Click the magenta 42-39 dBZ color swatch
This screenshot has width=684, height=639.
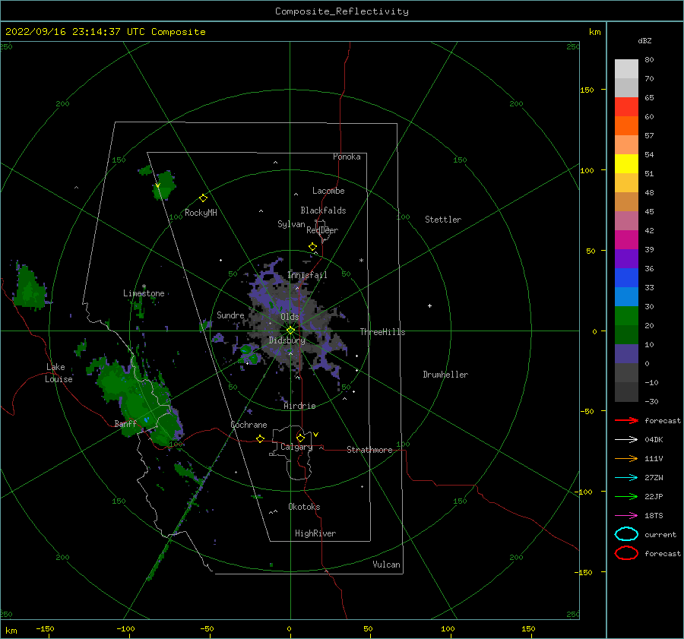coord(626,240)
